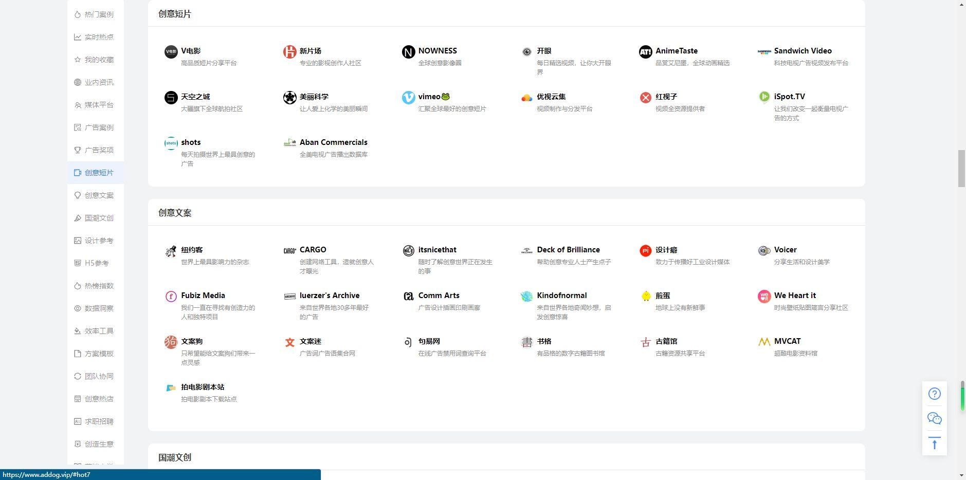Click the 红视子 red X icon
This screenshot has height=480, width=966.
[x=645, y=98]
